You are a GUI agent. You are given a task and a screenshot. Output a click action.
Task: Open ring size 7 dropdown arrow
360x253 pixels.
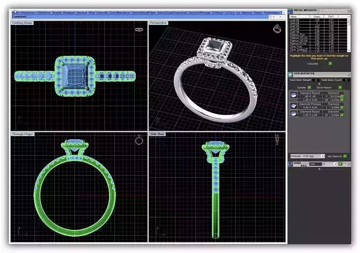[335, 164]
